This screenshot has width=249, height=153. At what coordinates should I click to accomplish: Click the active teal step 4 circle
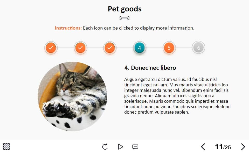click(x=140, y=48)
